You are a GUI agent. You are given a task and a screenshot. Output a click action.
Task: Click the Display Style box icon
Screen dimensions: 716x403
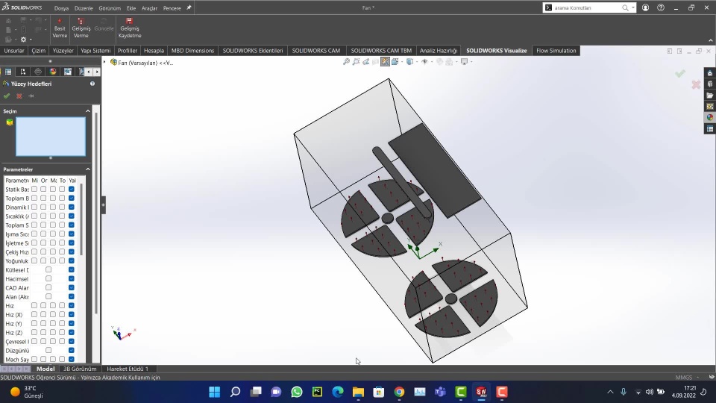[x=409, y=62]
